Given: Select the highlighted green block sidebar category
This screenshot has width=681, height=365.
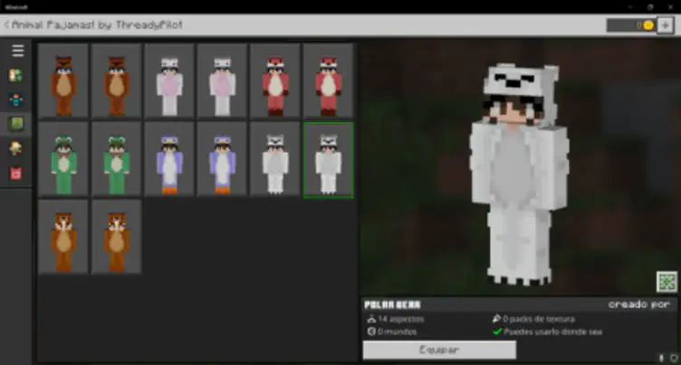Looking at the screenshot, I should pyautogui.click(x=16, y=125).
